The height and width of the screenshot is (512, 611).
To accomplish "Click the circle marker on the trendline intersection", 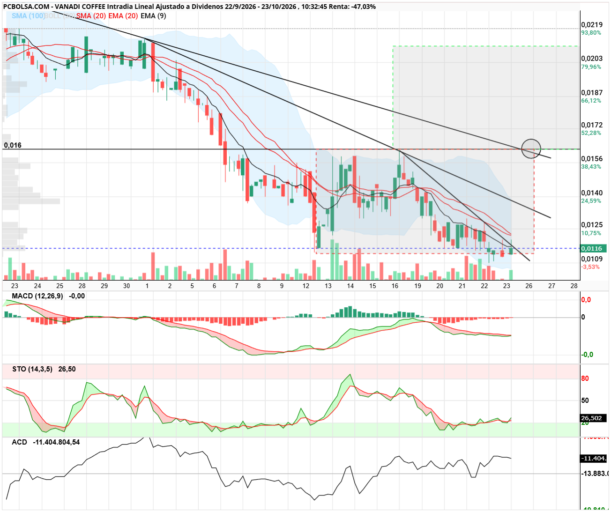I will click(531, 149).
